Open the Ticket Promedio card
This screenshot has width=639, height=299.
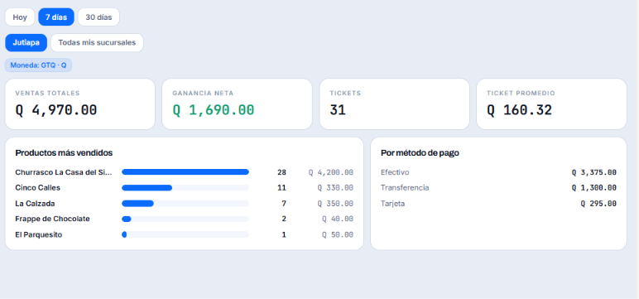tap(551, 104)
